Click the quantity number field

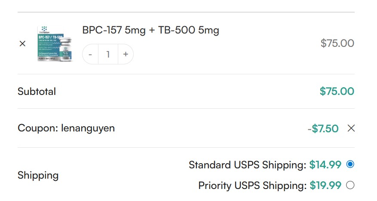pyautogui.click(x=108, y=55)
